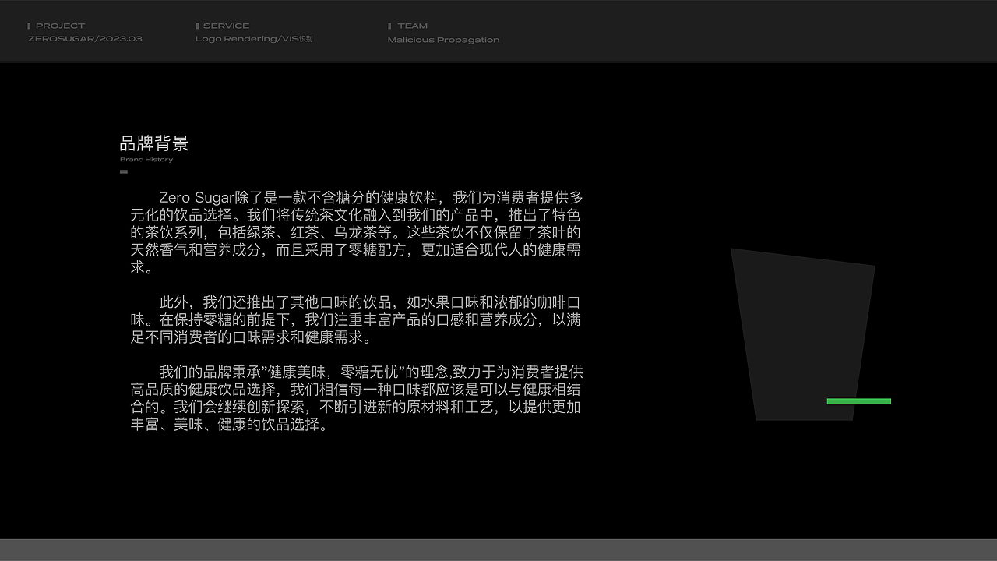Click the TEAM header label
This screenshot has width=997, height=561.
tap(412, 26)
